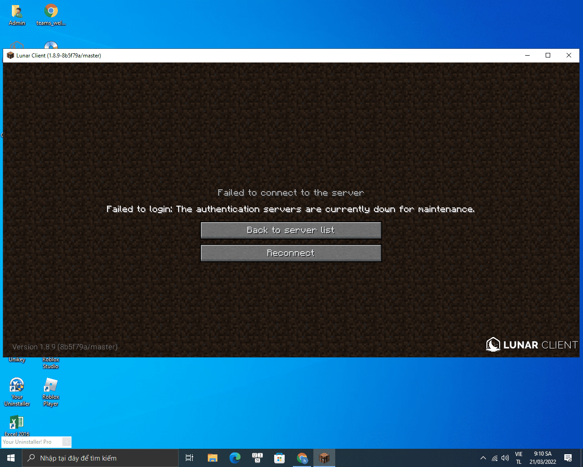Reconnect to the server

click(x=291, y=253)
